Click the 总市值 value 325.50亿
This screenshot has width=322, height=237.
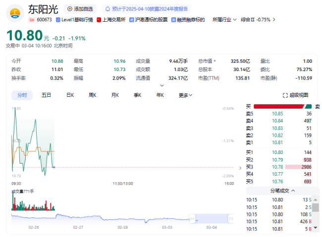tap(240, 61)
